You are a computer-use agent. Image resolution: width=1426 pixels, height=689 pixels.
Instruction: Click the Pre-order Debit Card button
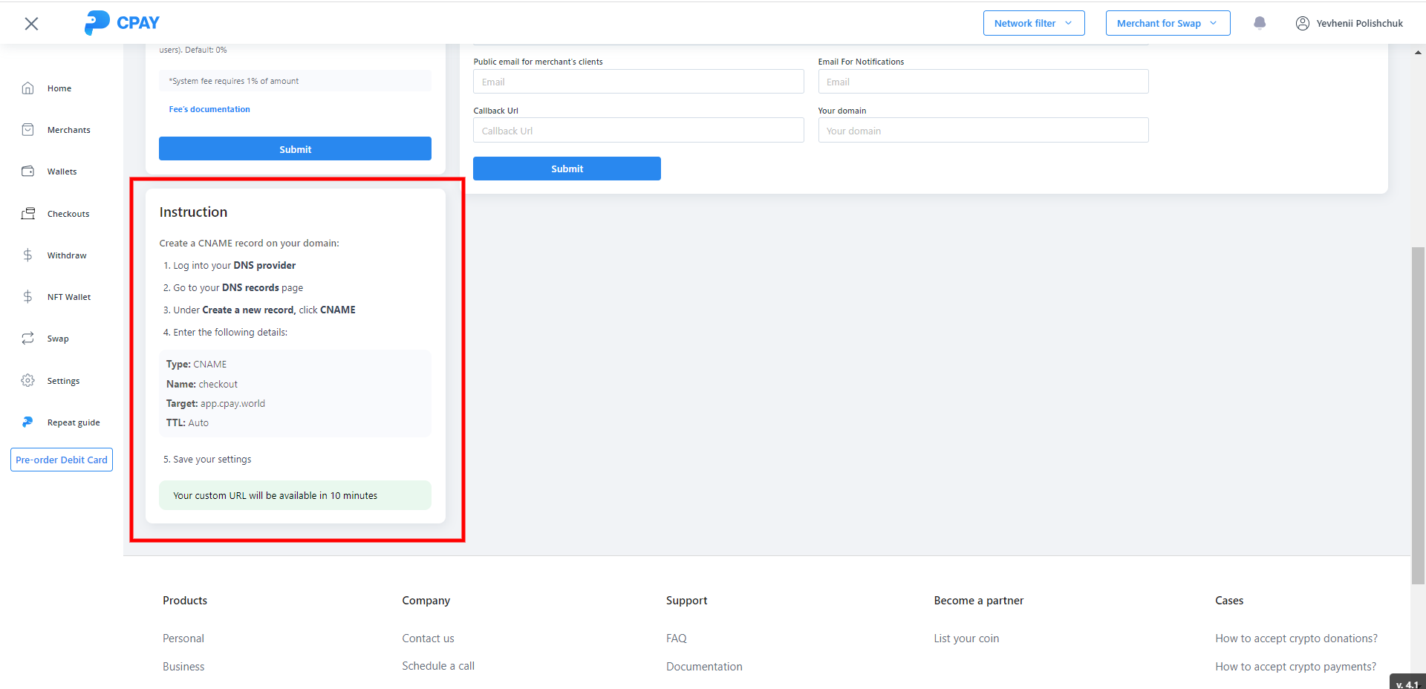pos(62,460)
